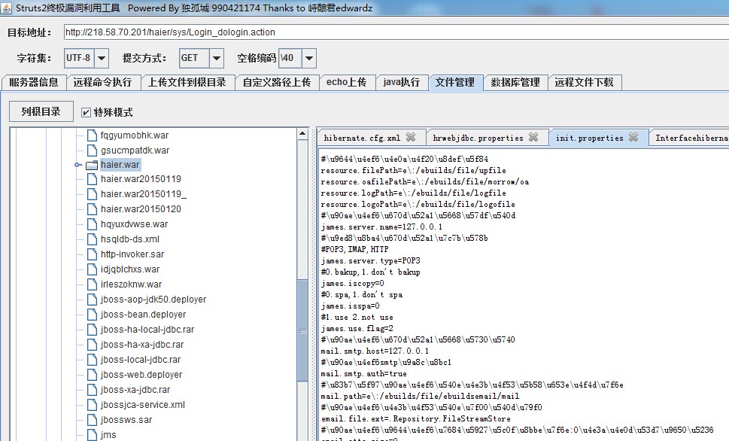The width and height of the screenshot is (729, 441).
Task: Click the file tree scroll up arrow
Action: pos(302,134)
